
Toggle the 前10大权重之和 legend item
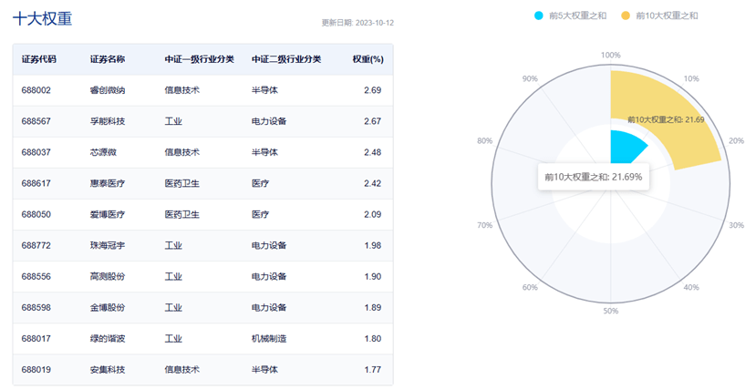pyautogui.click(x=667, y=15)
